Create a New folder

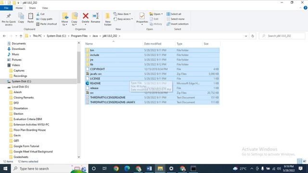click(108, 19)
